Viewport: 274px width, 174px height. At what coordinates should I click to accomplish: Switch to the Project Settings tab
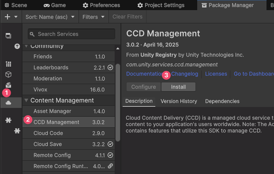161,5
